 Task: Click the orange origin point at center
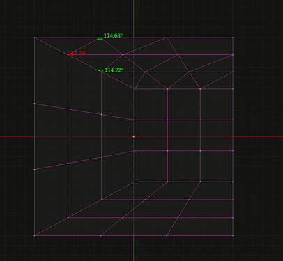pyautogui.click(x=134, y=136)
